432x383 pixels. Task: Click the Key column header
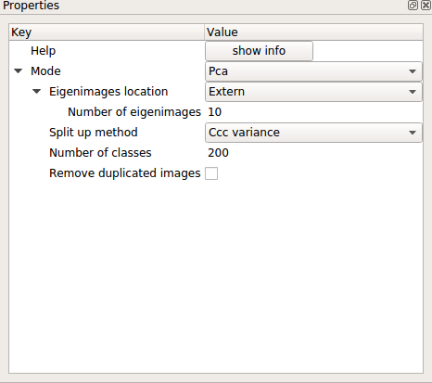107,32
